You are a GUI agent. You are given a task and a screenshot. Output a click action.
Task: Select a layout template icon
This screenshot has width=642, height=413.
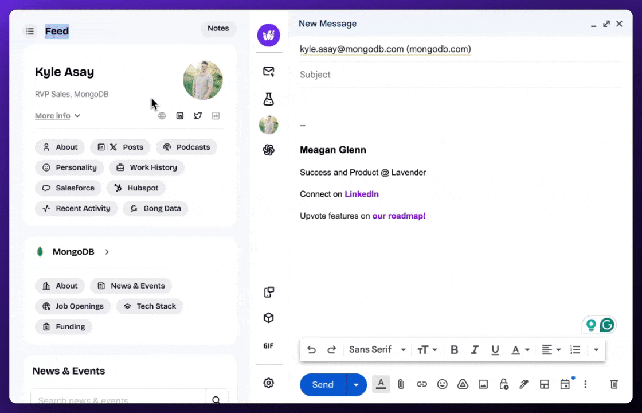pos(544,384)
